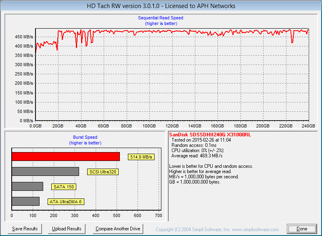Select the 514.9 MB/s burst label

click(142, 157)
